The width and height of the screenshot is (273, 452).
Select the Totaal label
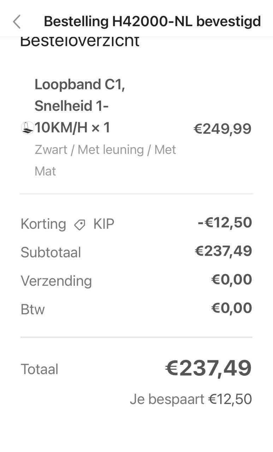[39, 369]
